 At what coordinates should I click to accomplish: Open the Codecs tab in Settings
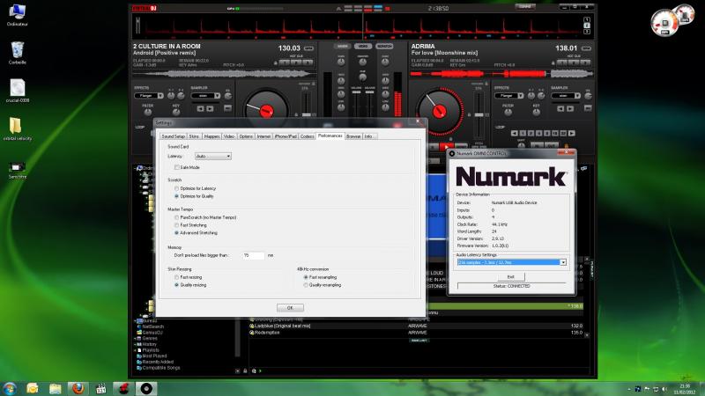[x=307, y=136]
